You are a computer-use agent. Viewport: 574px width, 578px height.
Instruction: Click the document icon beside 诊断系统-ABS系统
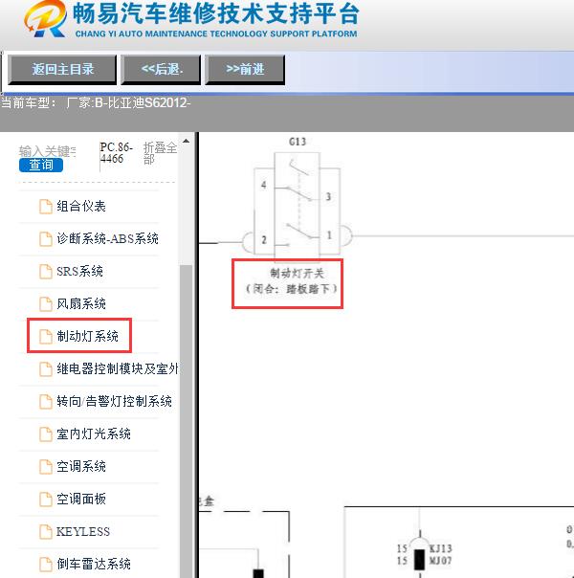[46, 239]
